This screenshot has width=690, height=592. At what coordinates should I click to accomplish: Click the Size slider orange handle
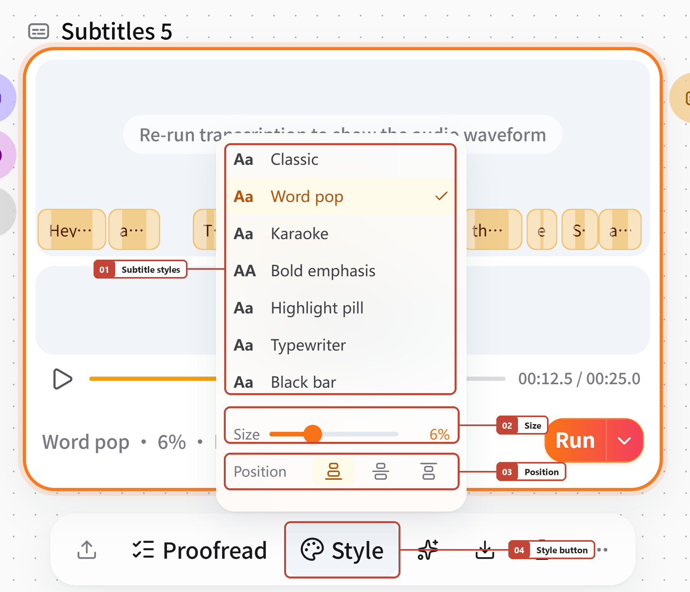point(313,434)
